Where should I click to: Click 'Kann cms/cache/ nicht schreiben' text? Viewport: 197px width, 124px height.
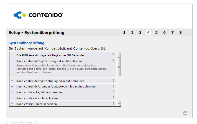point(39,92)
